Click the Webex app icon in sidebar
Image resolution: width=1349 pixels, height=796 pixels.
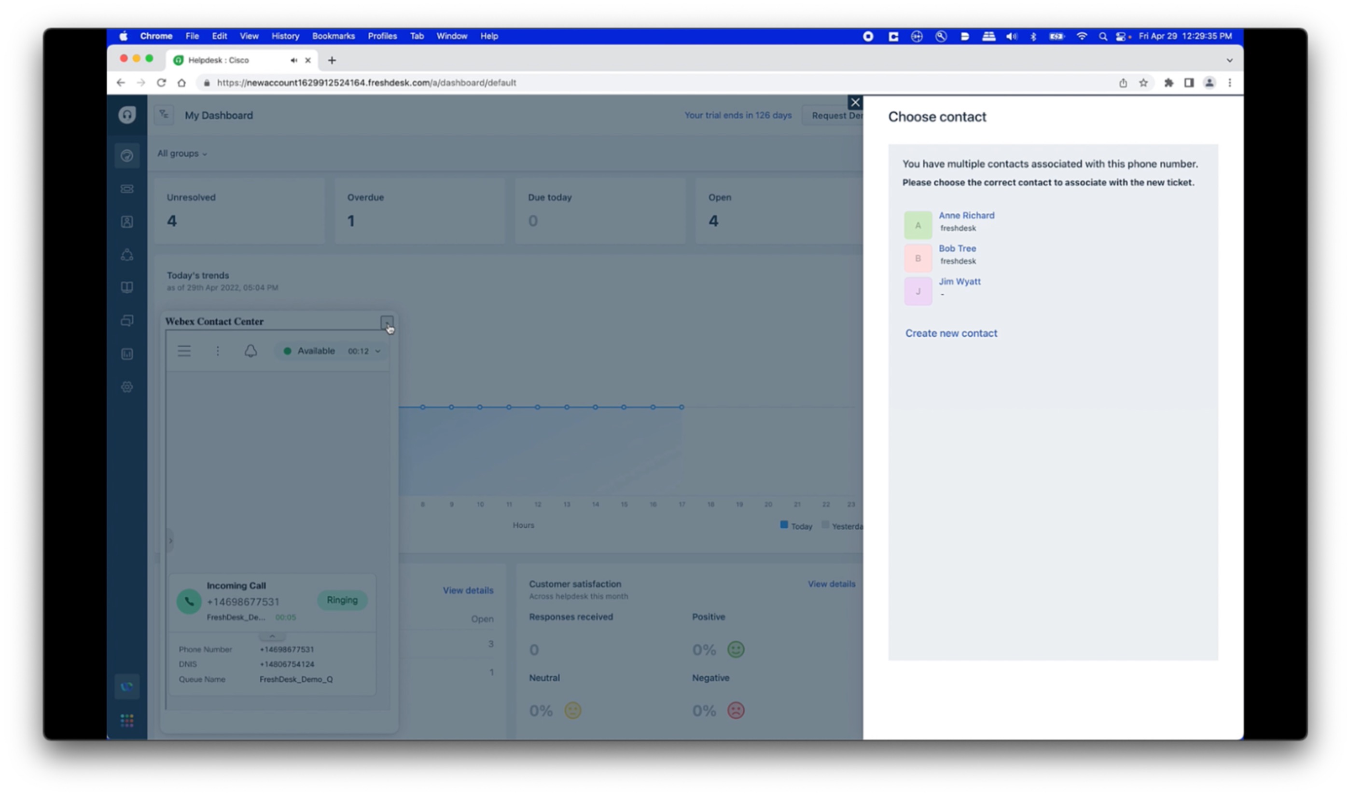coord(127,687)
